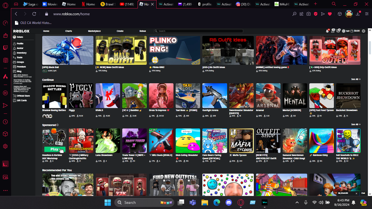Click the Robux balance 169 icon

344,31
